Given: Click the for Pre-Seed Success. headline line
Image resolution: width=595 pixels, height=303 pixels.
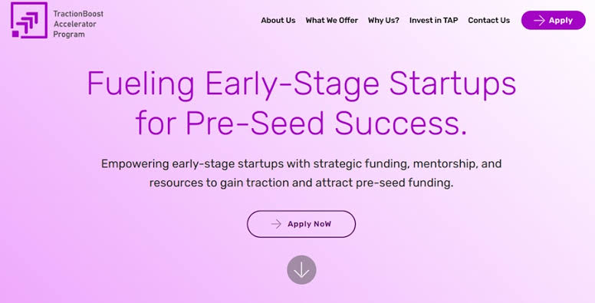Looking at the screenshot, I should 301,123.
